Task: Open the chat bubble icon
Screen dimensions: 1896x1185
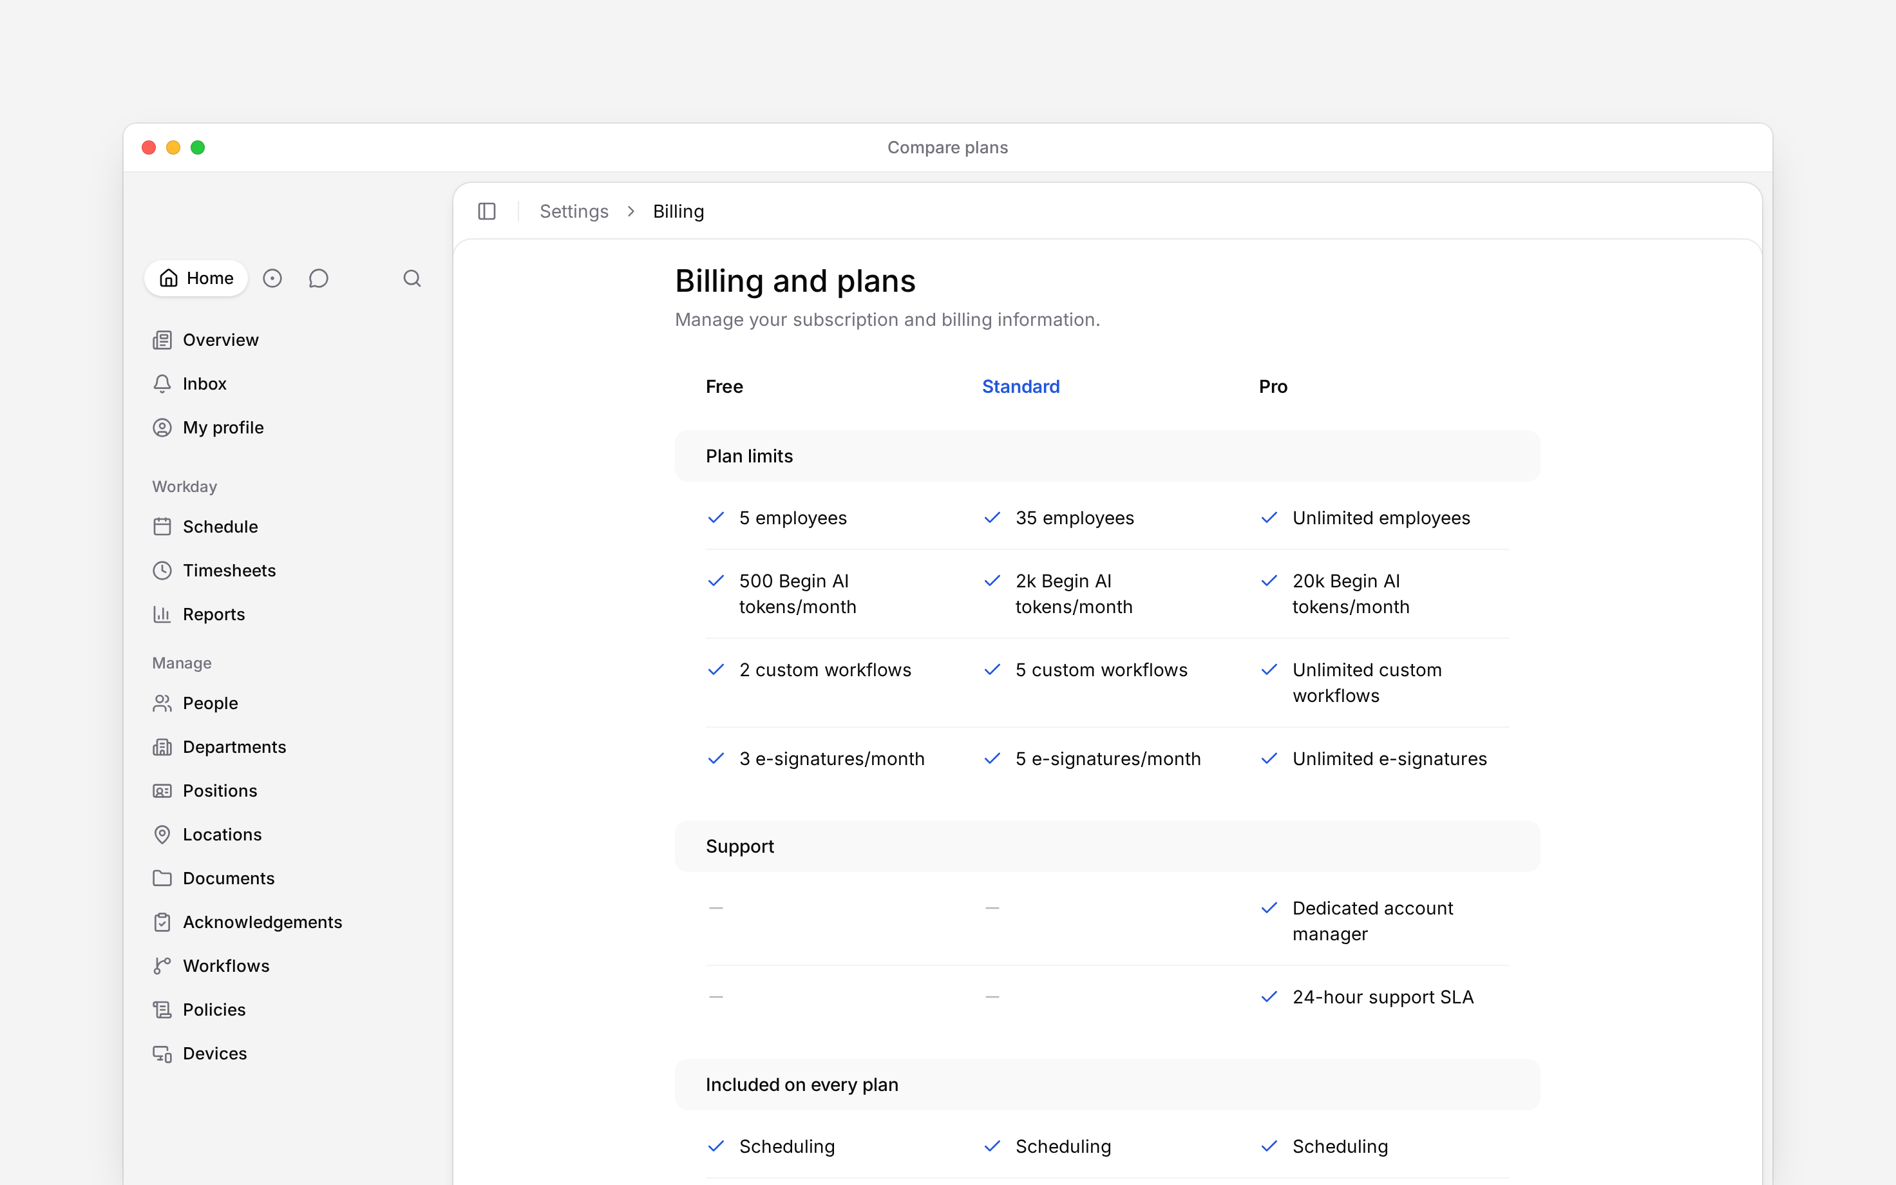Action: click(318, 278)
